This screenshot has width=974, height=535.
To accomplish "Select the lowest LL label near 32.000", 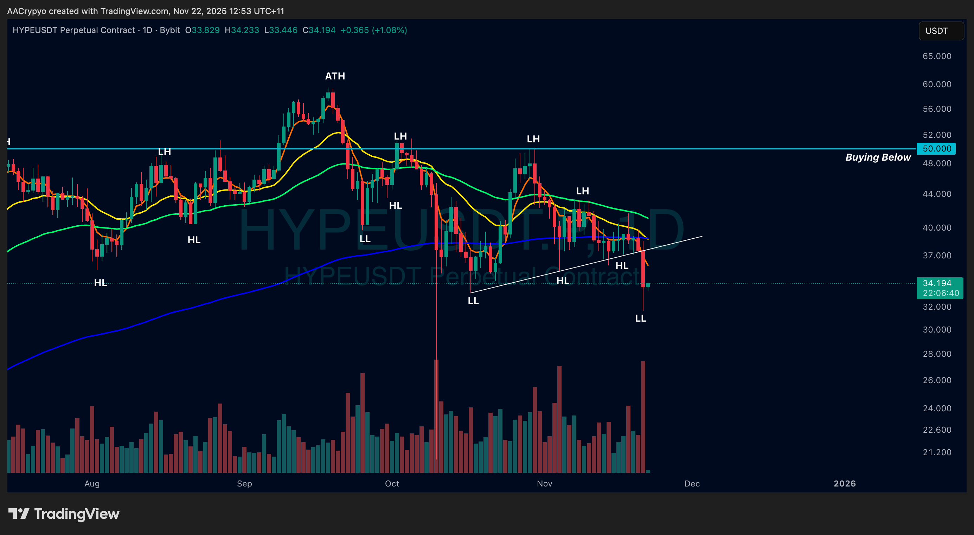I will pyautogui.click(x=641, y=318).
